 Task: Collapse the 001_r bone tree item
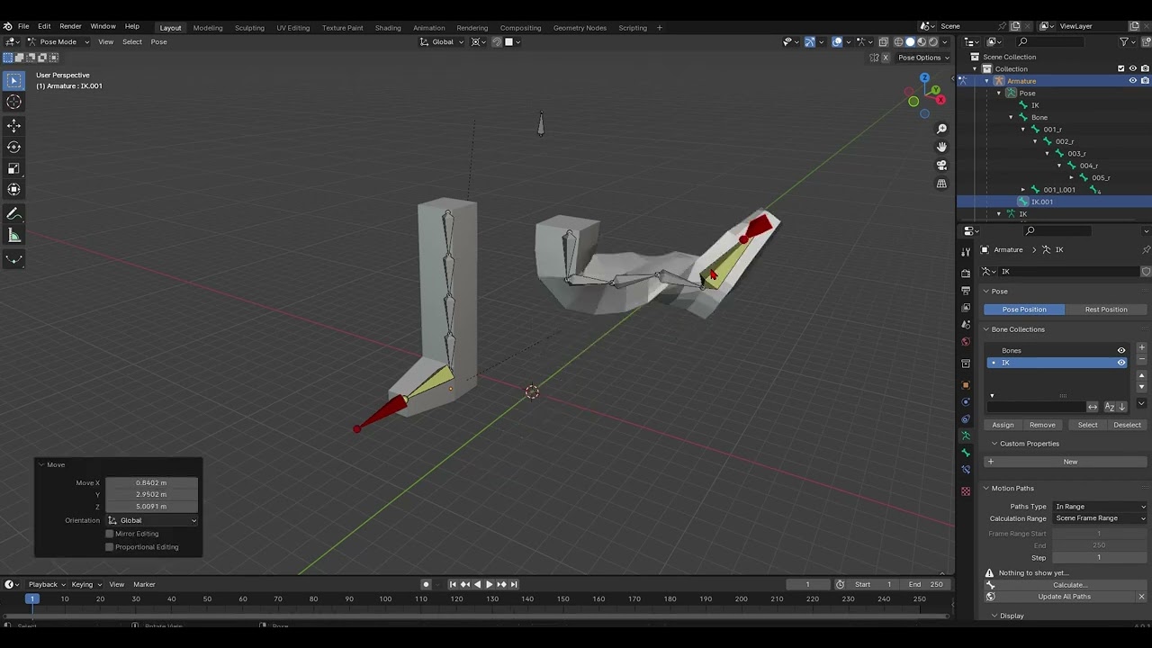coord(1023,130)
